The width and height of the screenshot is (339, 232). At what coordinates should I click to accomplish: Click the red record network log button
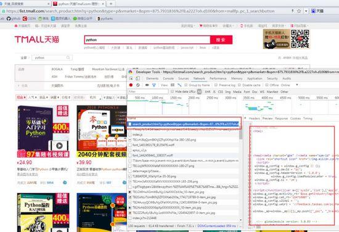click(x=131, y=85)
